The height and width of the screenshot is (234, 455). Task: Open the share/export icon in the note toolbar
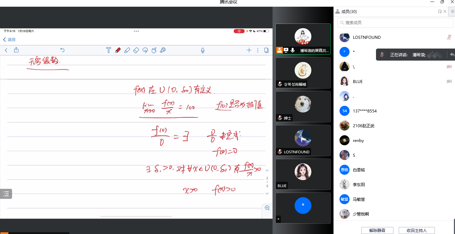(x=16, y=50)
